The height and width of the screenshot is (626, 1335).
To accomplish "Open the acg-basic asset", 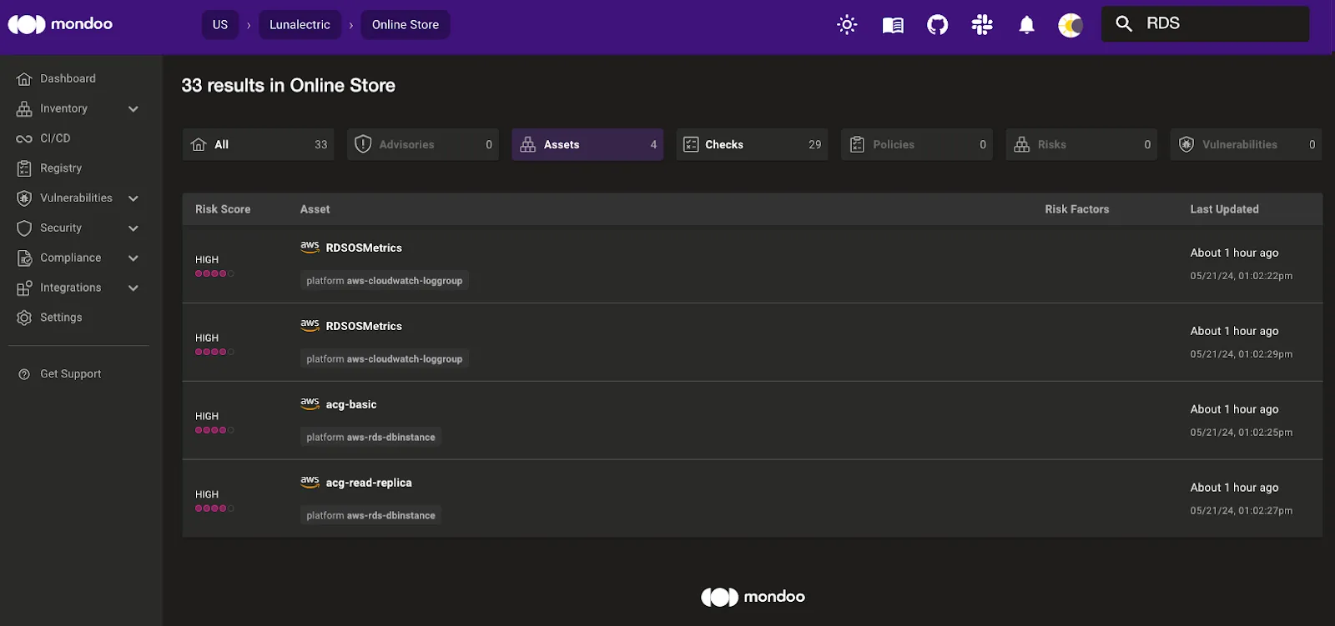I will (x=351, y=404).
